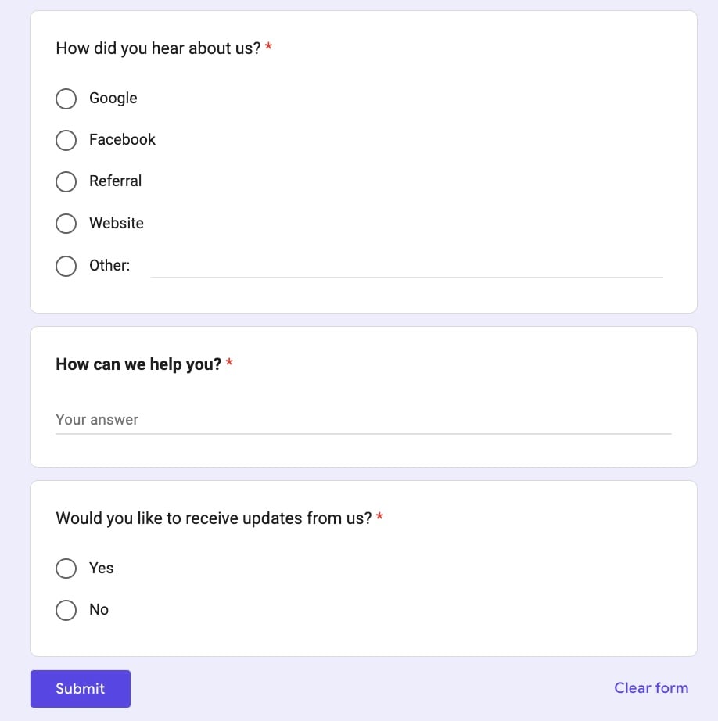
Task: Click the "Facebook" option label text
Action: (x=122, y=139)
